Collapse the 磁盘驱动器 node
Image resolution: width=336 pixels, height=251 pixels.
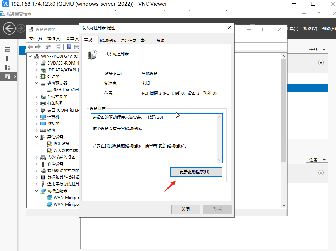37,83
